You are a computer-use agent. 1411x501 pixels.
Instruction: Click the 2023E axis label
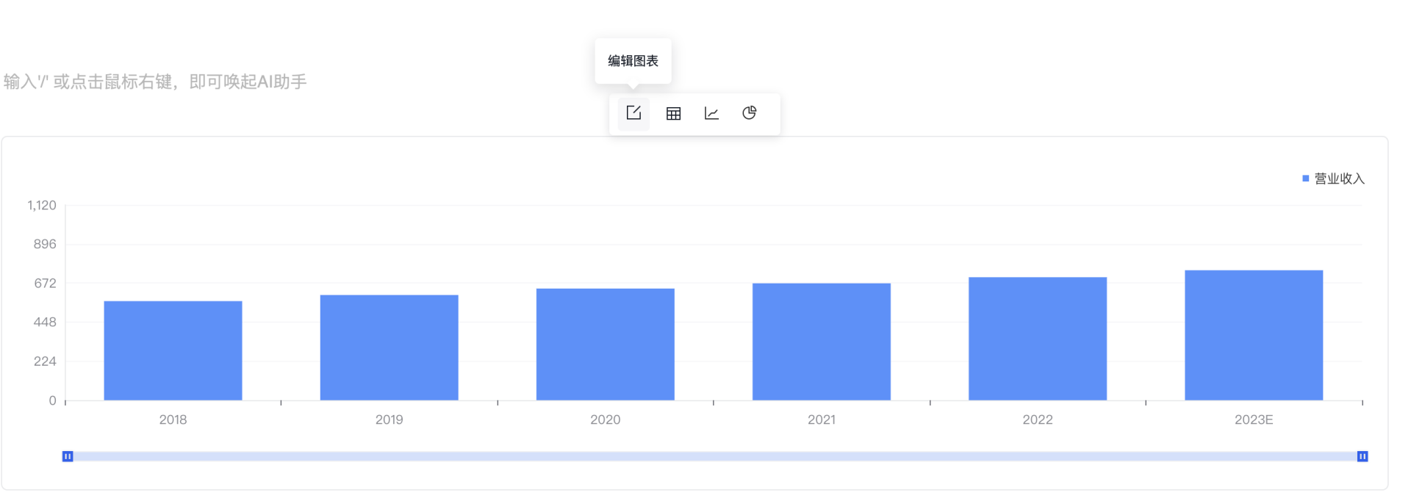pos(1254,419)
